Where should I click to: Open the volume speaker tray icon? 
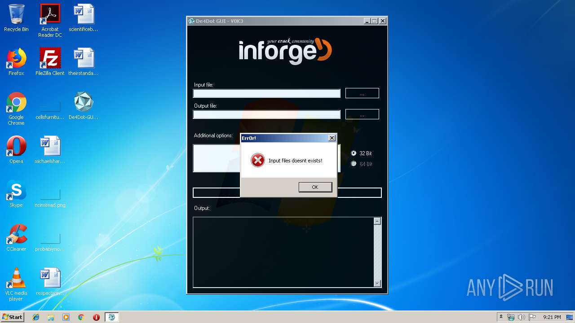tap(522, 317)
